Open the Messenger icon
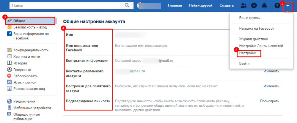 click(253, 6)
